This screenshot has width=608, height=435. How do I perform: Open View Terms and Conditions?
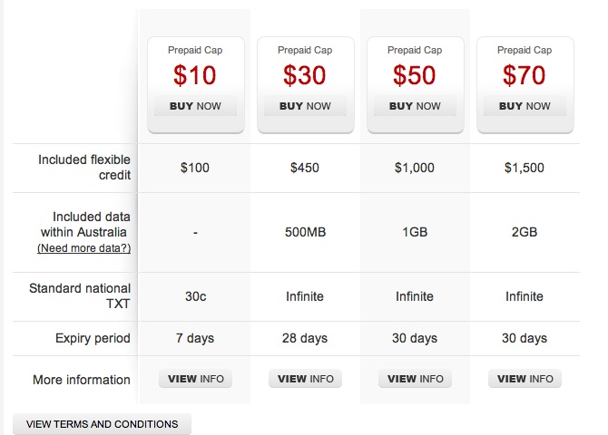(102, 424)
